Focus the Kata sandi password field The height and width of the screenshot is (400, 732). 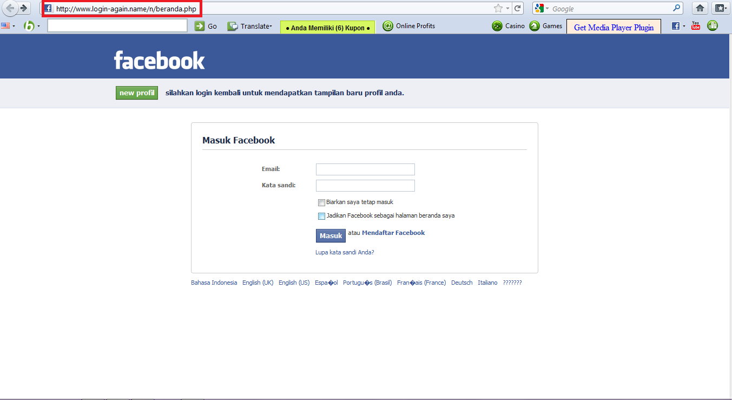pos(365,186)
